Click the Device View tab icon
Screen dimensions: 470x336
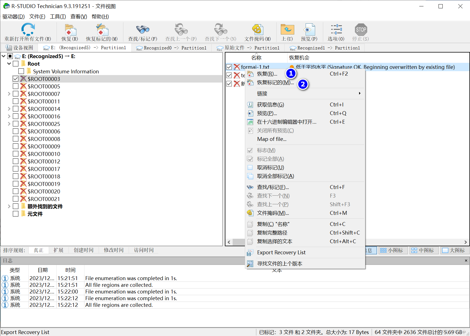[9, 48]
